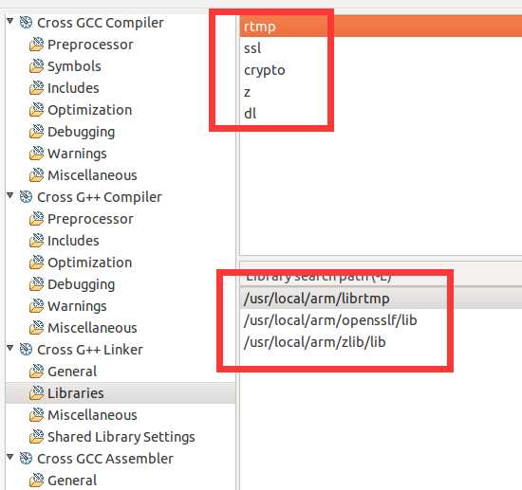
Task: Click the Miscellaneous icon under Cross GCC Compiler
Action: pos(36,175)
